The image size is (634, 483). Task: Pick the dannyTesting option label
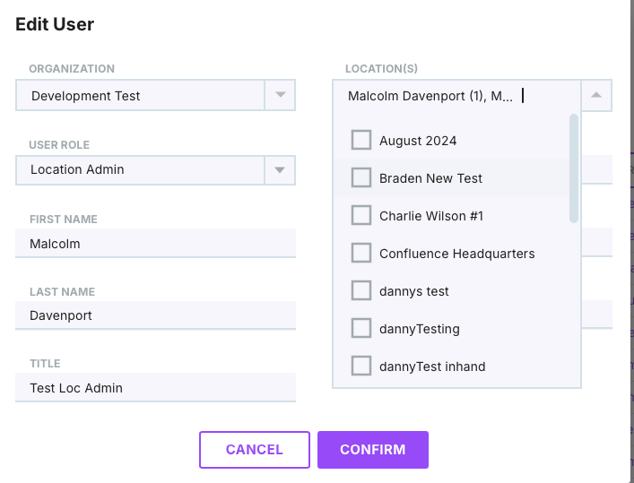419,329
